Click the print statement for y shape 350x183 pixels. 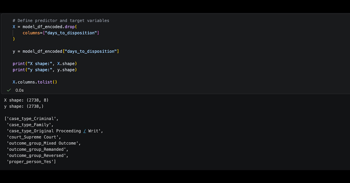45,70
